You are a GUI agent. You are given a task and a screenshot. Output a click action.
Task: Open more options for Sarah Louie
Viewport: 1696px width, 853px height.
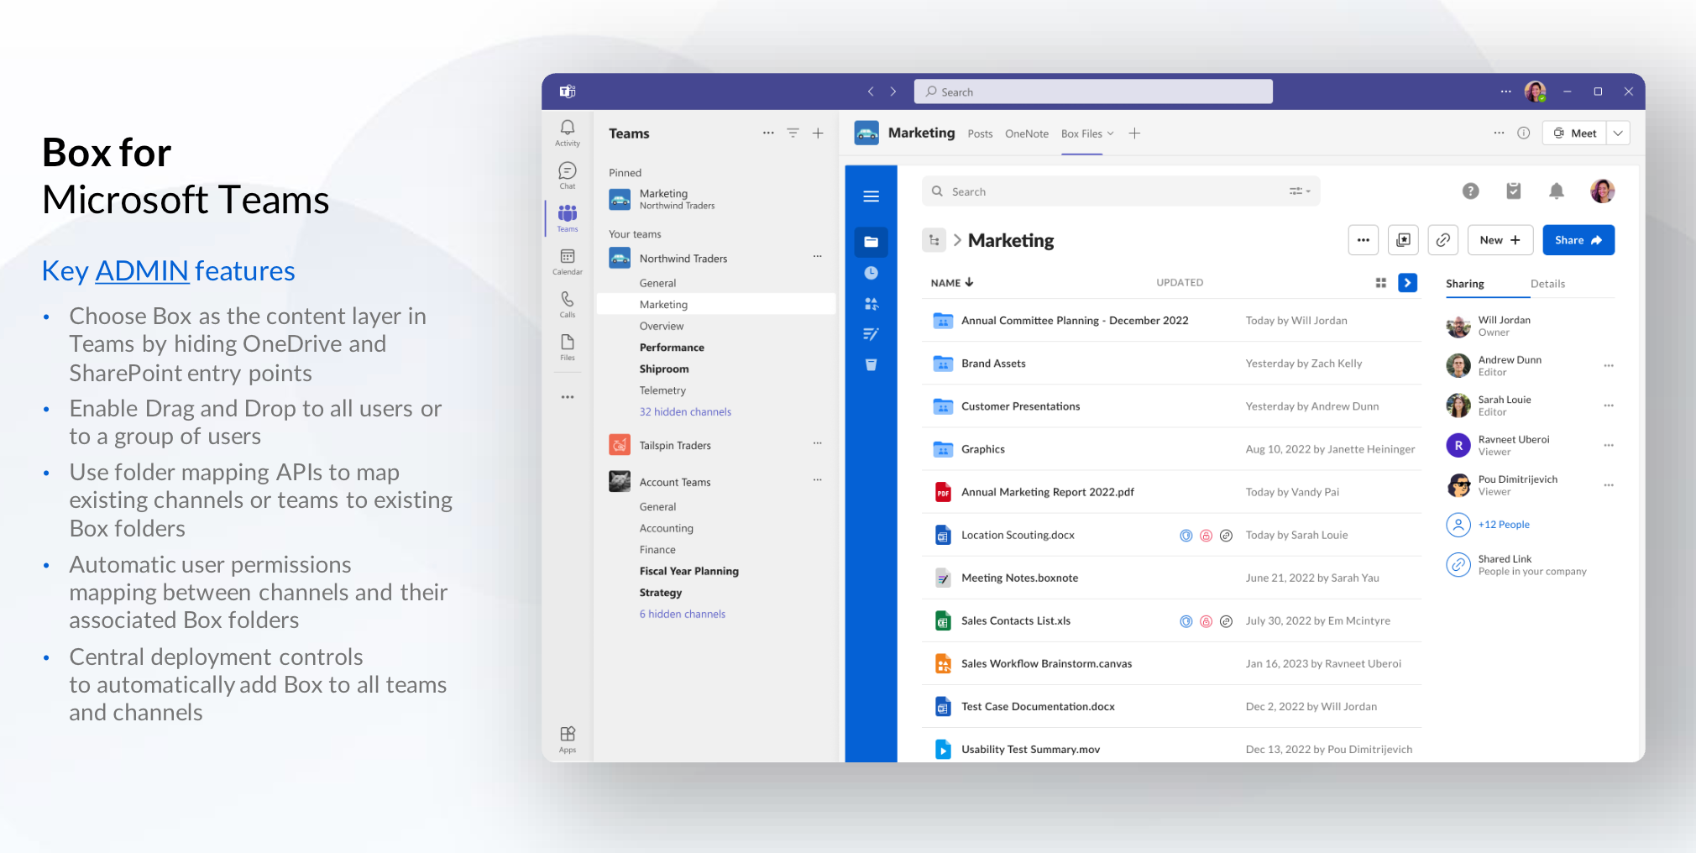point(1609,406)
